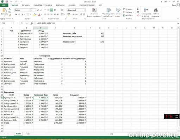Apply comma style thousands separator
This screenshot has height=140, width=180.
click(x=76, y=14)
